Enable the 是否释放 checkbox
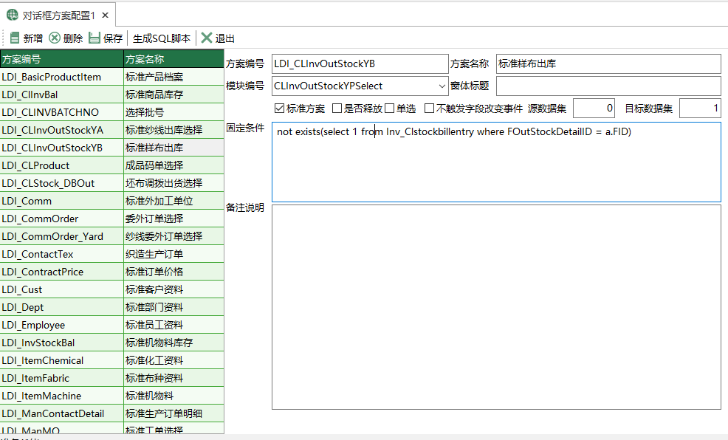The image size is (728, 440). (x=337, y=109)
